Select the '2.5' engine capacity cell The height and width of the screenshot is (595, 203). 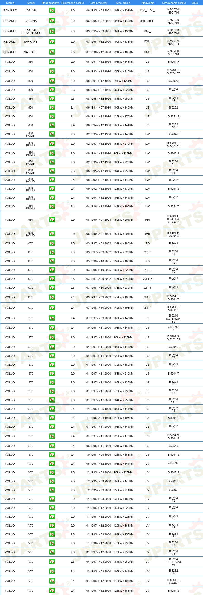pyautogui.click(x=72, y=52)
